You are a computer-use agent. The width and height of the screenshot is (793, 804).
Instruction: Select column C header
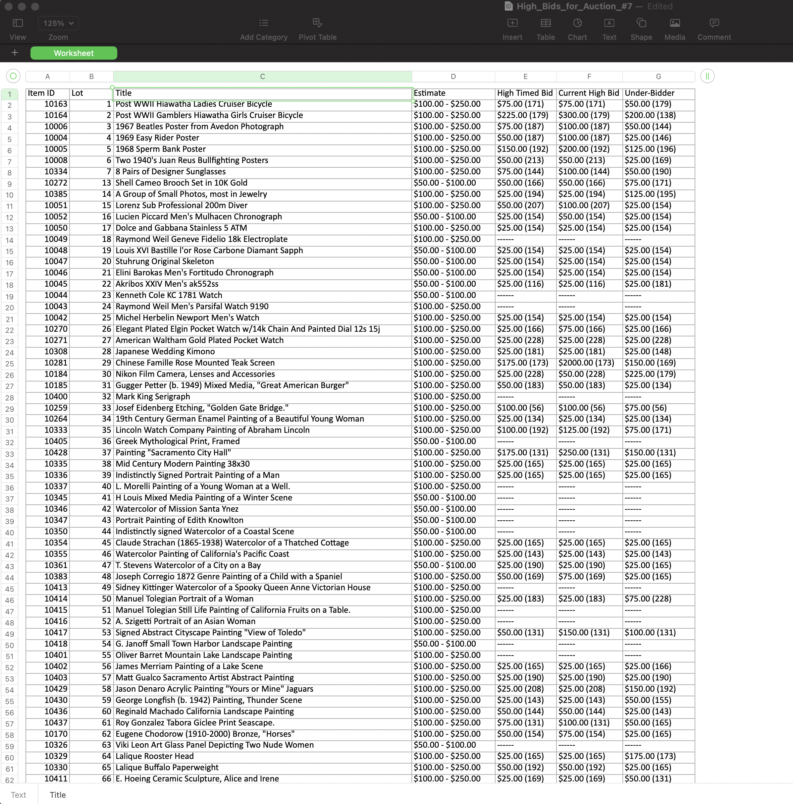click(262, 77)
